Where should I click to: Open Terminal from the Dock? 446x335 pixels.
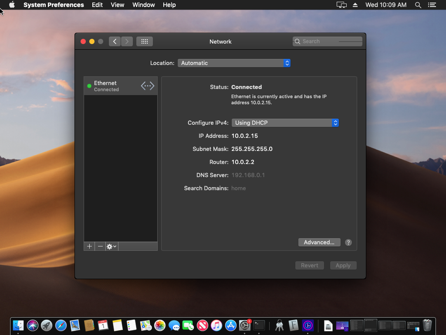click(259, 325)
